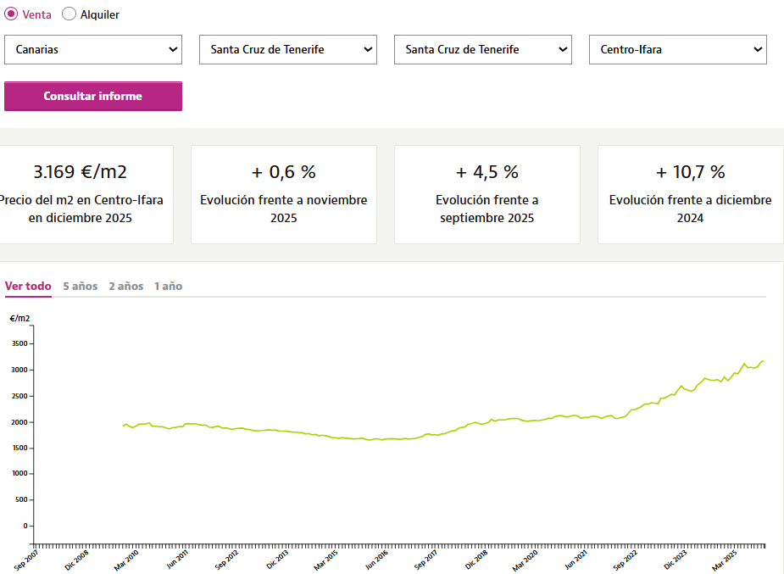Image resolution: width=784 pixels, height=574 pixels.
Task: Expand the Centro-Ifara district dropdown
Action: click(678, 49)
